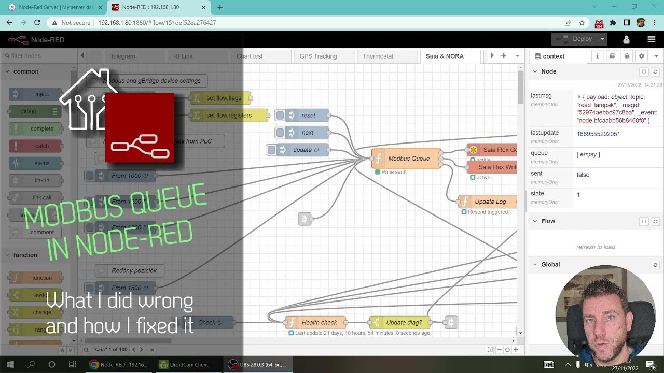The image size is (664, 373).
Task: Trigger the reset inject node button
Action: [280, 115]
